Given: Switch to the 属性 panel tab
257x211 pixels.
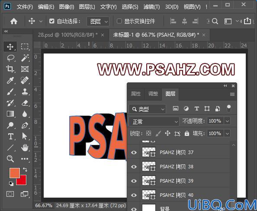Looking at the screenshot, I should pos(136,94).
